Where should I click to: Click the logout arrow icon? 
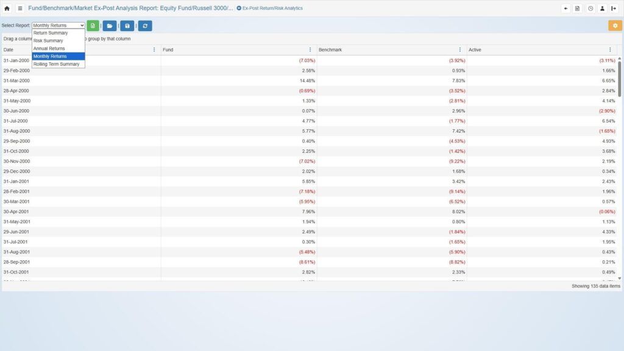614,9
